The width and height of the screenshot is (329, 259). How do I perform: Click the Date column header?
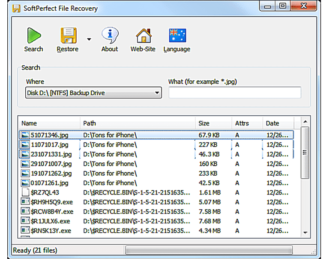click(278, 123)
